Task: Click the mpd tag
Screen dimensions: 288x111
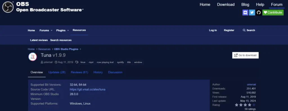Action: (x=91, y=62)
